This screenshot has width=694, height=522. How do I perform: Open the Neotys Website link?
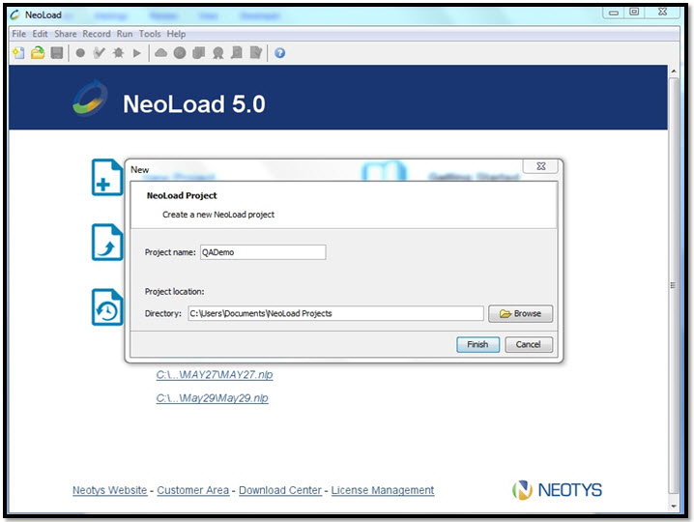tap(110, 490)
